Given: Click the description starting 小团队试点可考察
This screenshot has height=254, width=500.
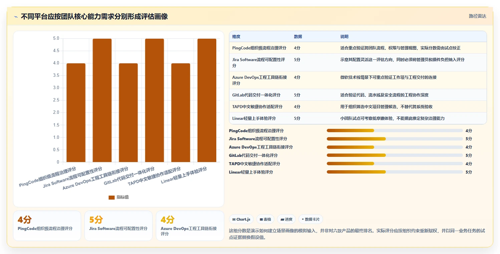Looking at the screenshot, I should [393, 118].
